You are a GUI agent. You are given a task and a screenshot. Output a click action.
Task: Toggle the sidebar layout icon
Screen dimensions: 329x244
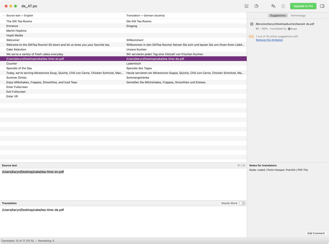pos(322,6)
